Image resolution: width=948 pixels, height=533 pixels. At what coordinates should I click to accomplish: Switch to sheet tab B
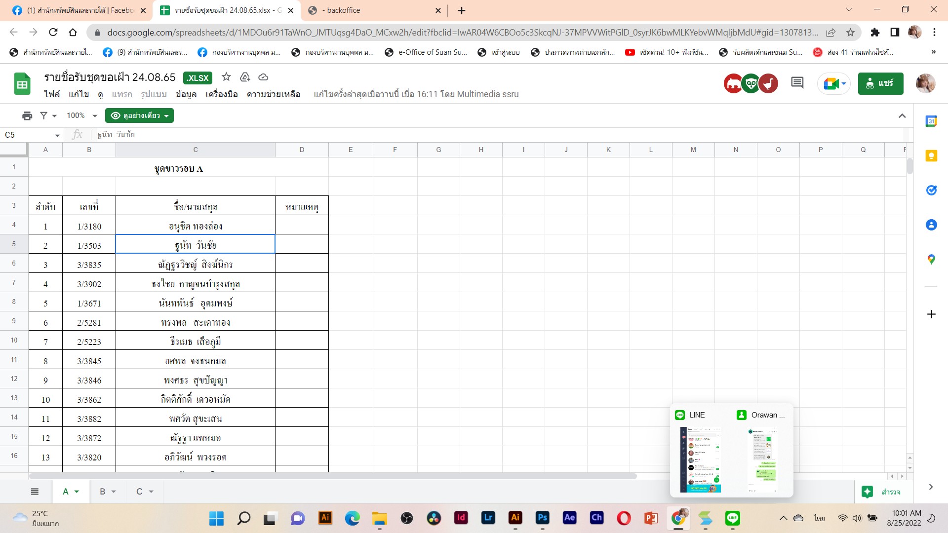point(103,492)
